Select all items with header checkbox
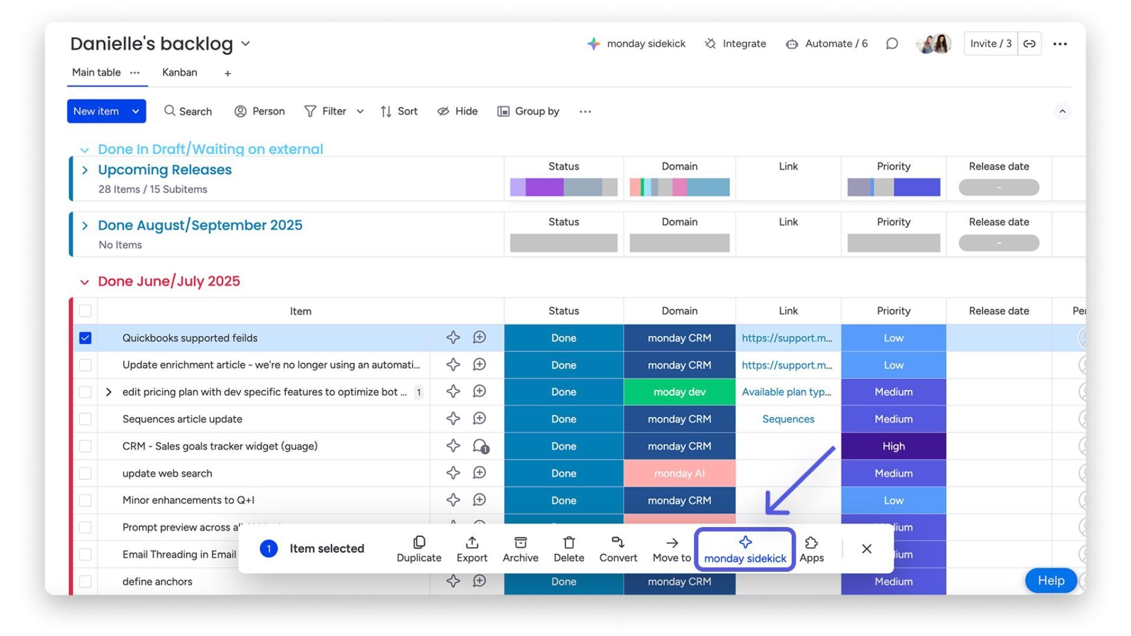 coord(85,311)
